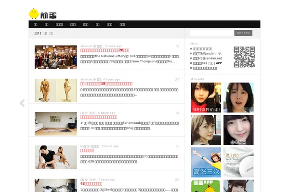Open sponsor image watermarked @丰杂网
Image resolution: width=289 pixels, height=192 pixels.
pos(238,130)
